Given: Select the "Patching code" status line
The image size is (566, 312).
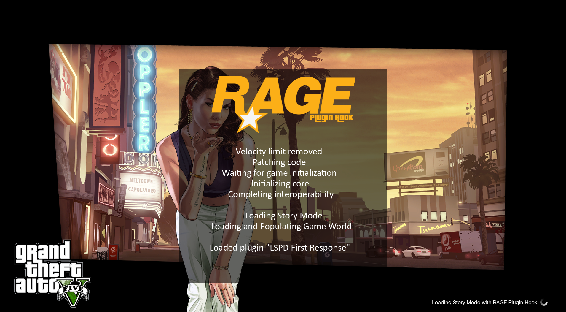Looking at the screenshot, I should [x=279, y=162].
